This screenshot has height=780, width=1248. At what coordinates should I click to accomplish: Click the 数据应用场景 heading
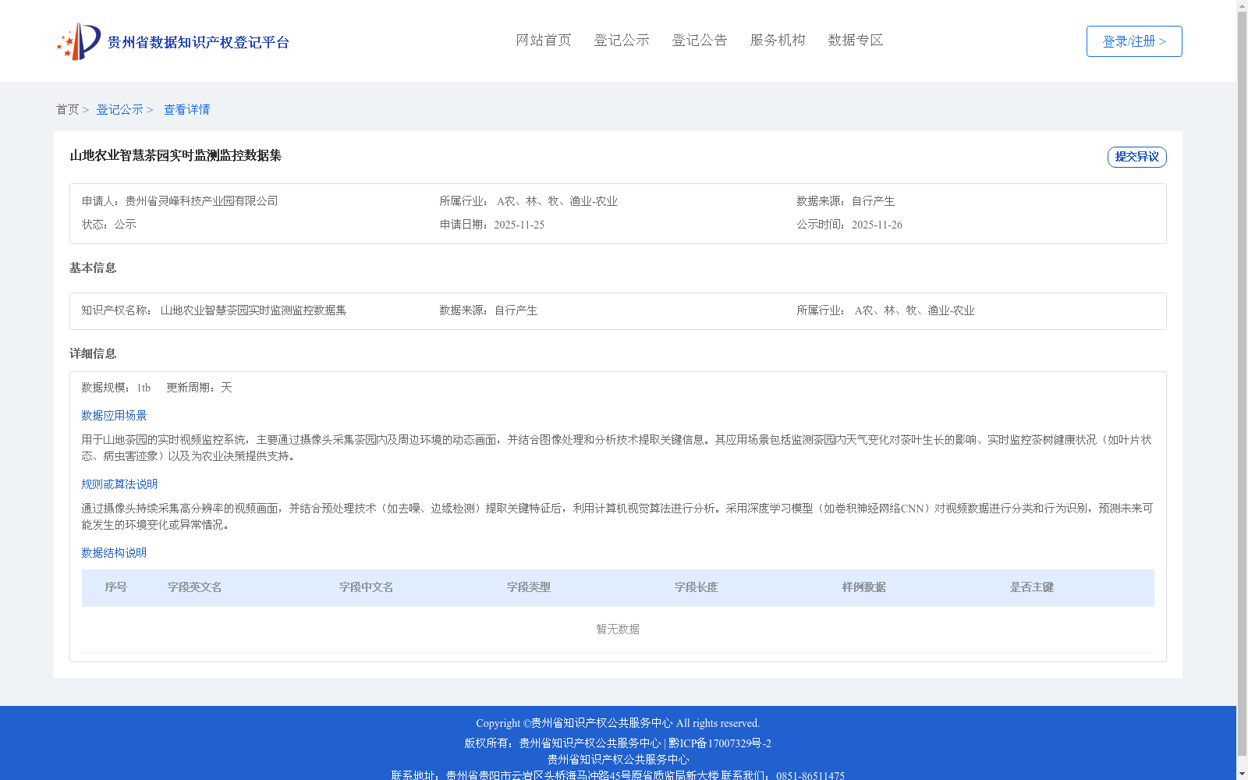click(x=114, y=416)
